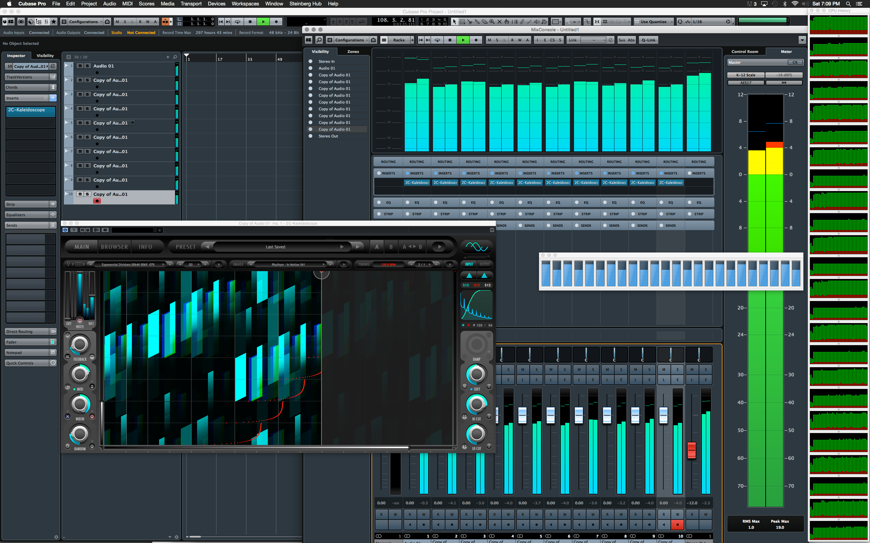870x543 pixels.
Task: Click the A<>B compare button in Kaleidoscope
Action: click(412, 247)
